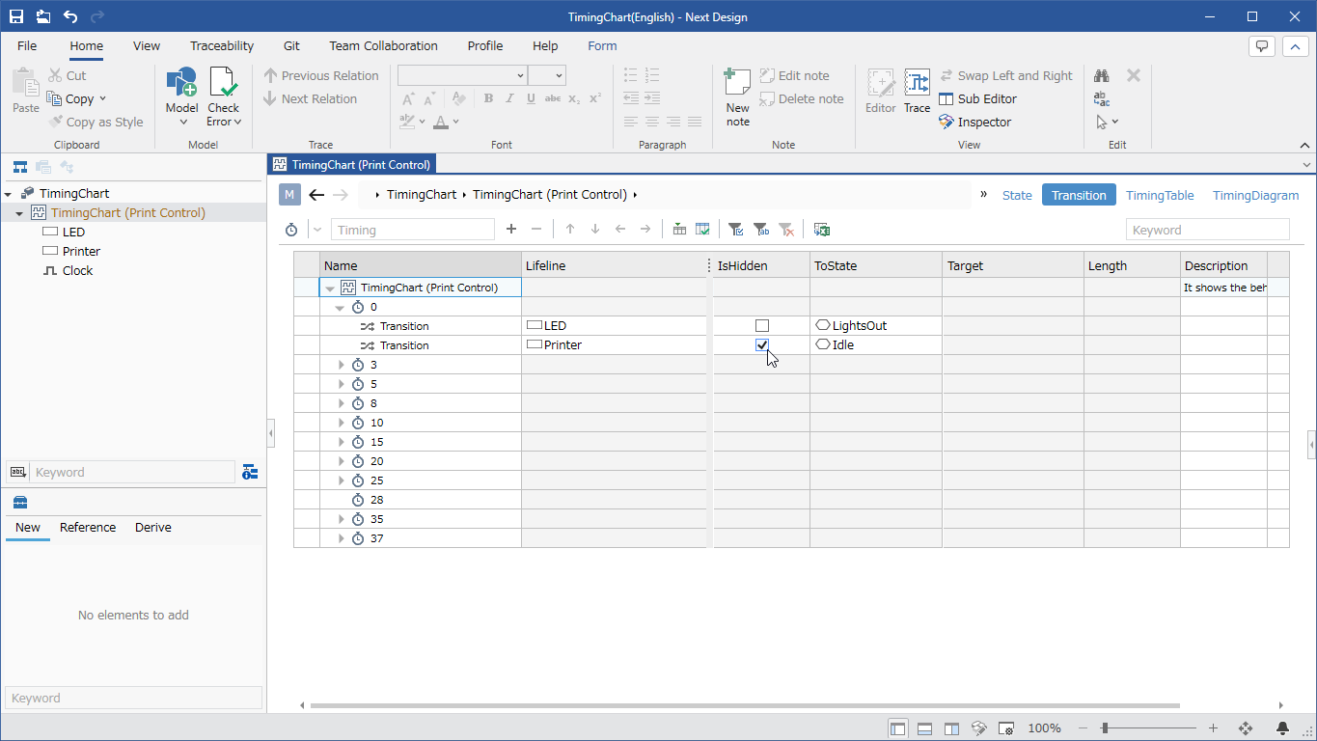Check IsHidden for the LED transition
This screenshot has height=741, width=1317.
tap(762, 326)
